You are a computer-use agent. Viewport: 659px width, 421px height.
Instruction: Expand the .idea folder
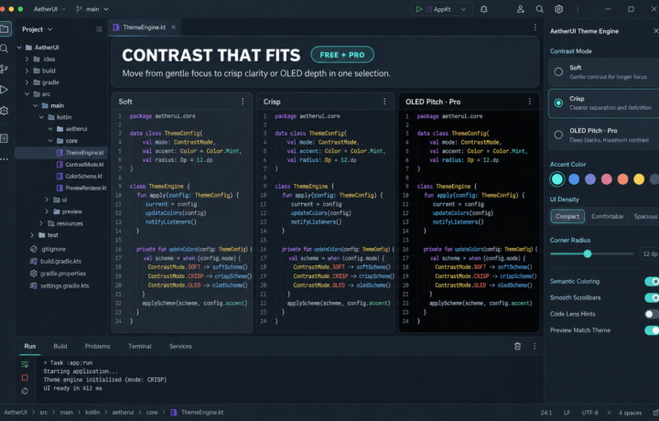(x=27, y=59)
